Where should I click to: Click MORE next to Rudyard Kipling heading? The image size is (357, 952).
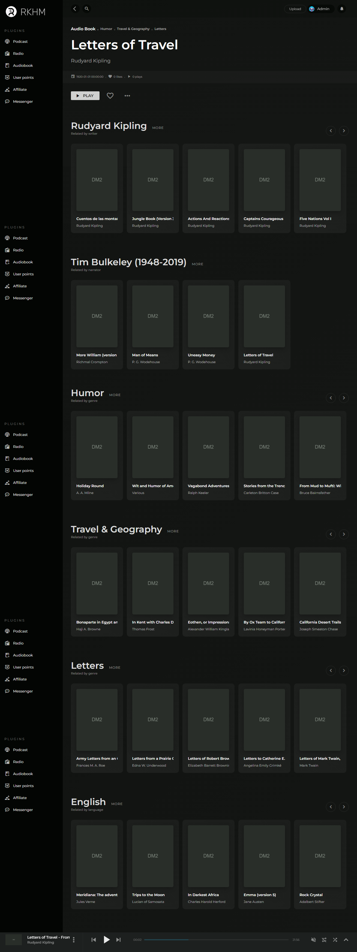tap(158, 128)
